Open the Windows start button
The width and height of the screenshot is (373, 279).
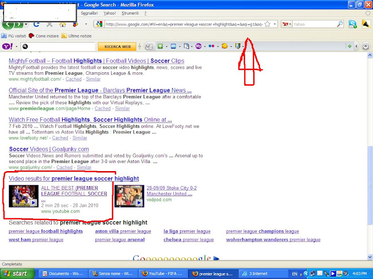[17, 274]
